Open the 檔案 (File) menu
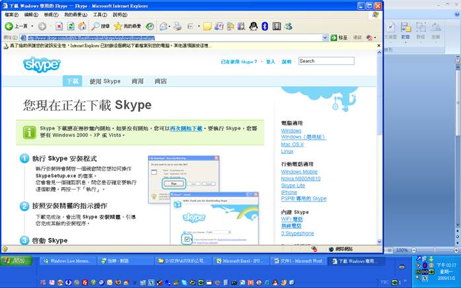This screenshot has height=288, width=461. [12, 14]
